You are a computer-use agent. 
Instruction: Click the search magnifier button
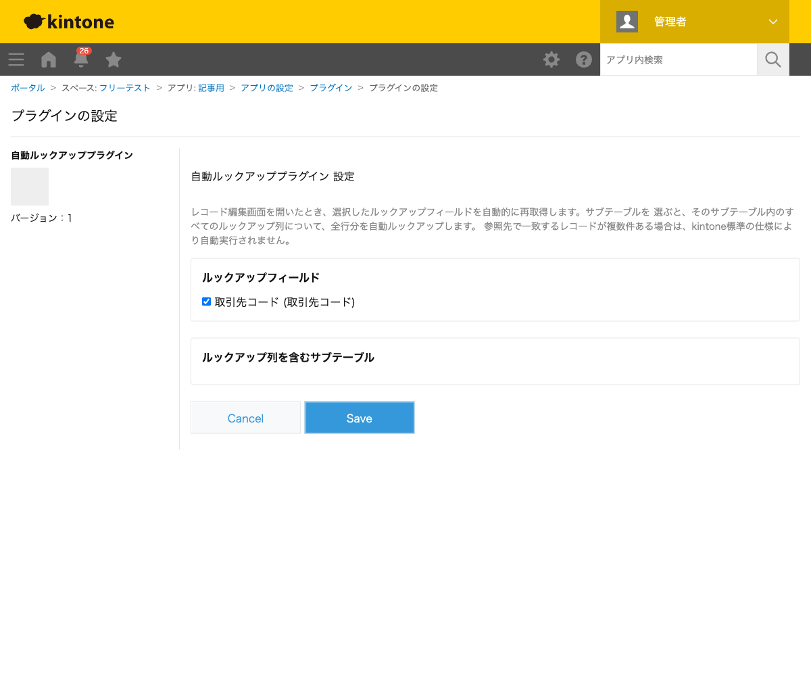pos(773,59)
